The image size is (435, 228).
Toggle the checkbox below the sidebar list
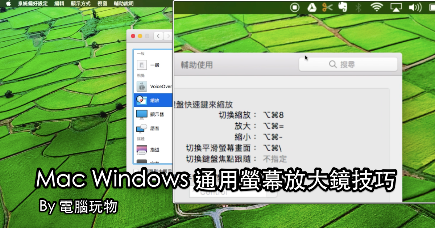point(136,171)
